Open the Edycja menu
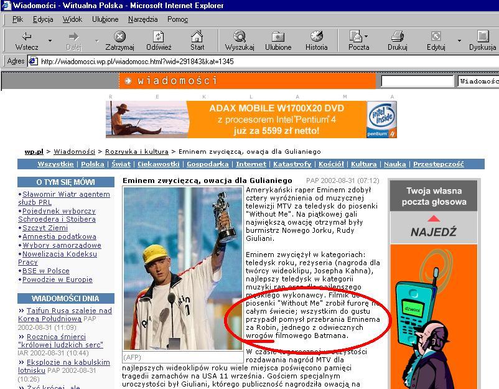Screen dimensions: 499x389 click(43, 19)
